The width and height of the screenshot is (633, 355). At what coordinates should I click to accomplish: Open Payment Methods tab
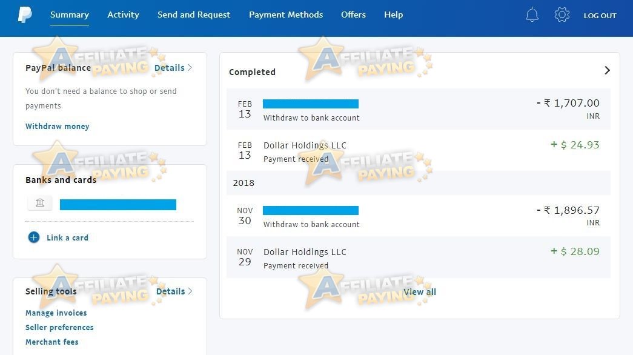tap(286, 15)
